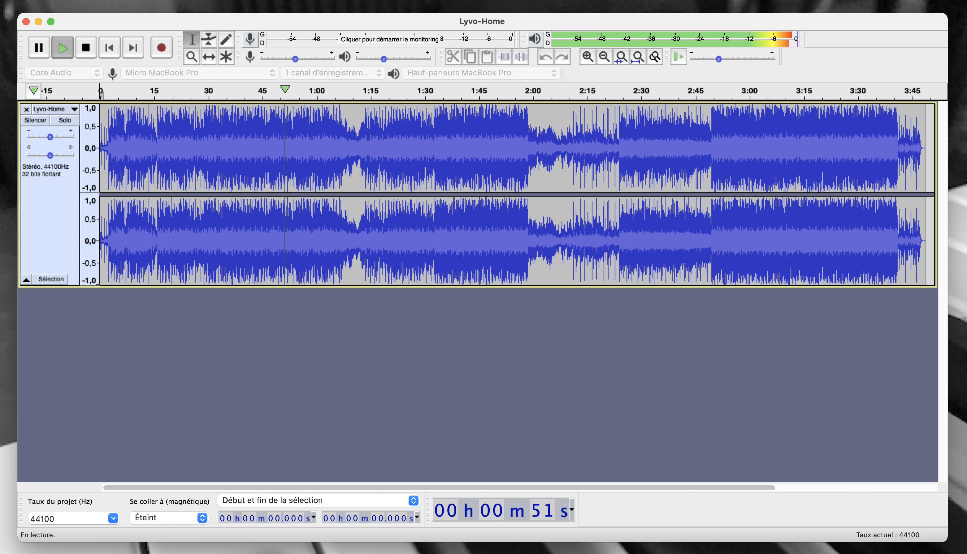Select the Multi-Tool asterisk icon
The height and width of the screenshot is (554, 967).
point(226,57)
